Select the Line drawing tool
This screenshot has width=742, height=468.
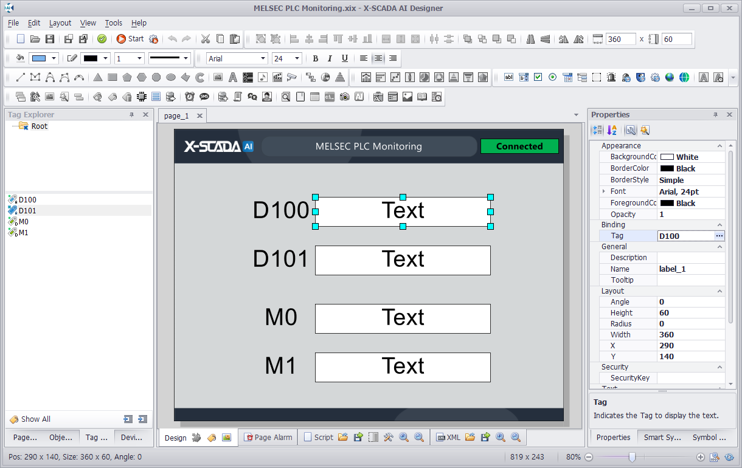tap(21, 77)
